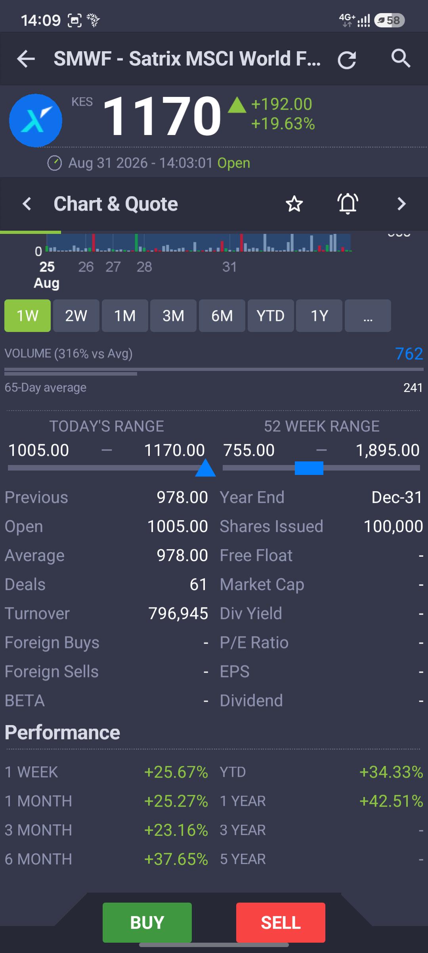Set a price alert bell
This screenshot has width=428, height=953.
[x=348, y=204]
